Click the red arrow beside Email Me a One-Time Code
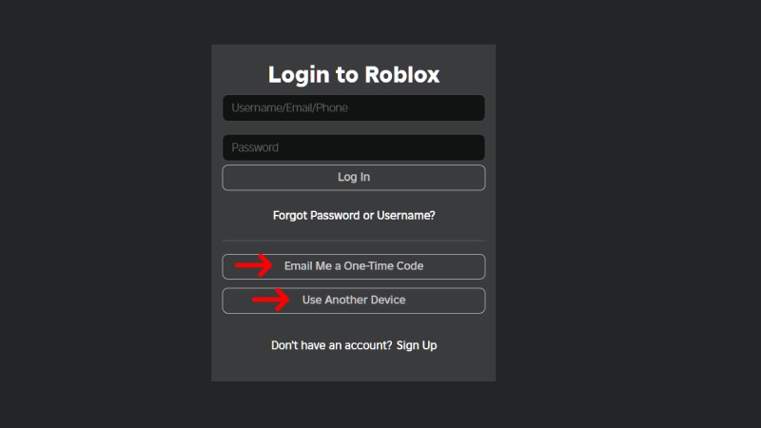Screen dimensions: 761x428 (254, 266)
